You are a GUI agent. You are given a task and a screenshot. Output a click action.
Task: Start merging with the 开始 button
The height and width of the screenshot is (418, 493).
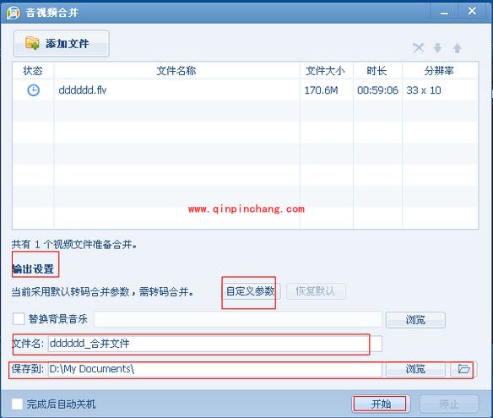381,404
